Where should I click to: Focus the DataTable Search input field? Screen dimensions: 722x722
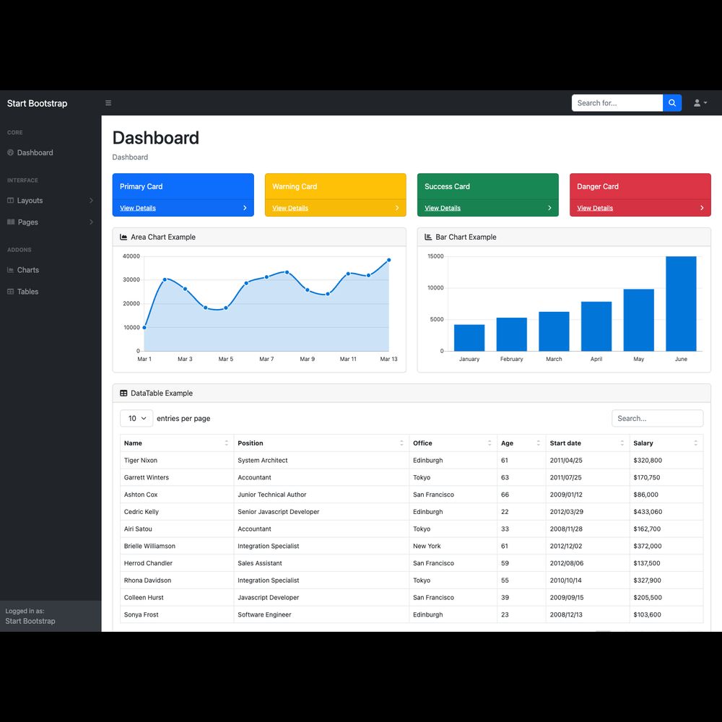[x=657, y=419]
